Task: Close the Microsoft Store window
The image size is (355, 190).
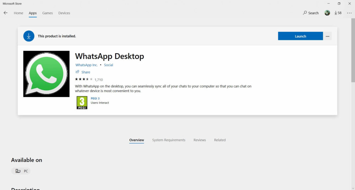Action: [x=350, y=4]
